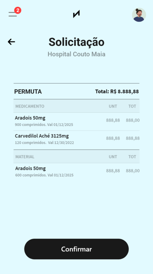Viewport: 153px width, 274px height.
Task: Open the Aradois 50mg 900 comprimidos row
Action: tap(76, 122)
